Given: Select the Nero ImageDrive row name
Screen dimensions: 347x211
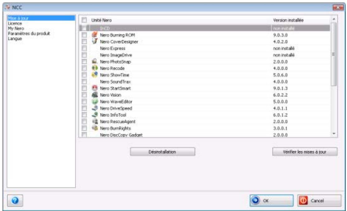Looking at the screenshot, I should (x=116, y=55).
